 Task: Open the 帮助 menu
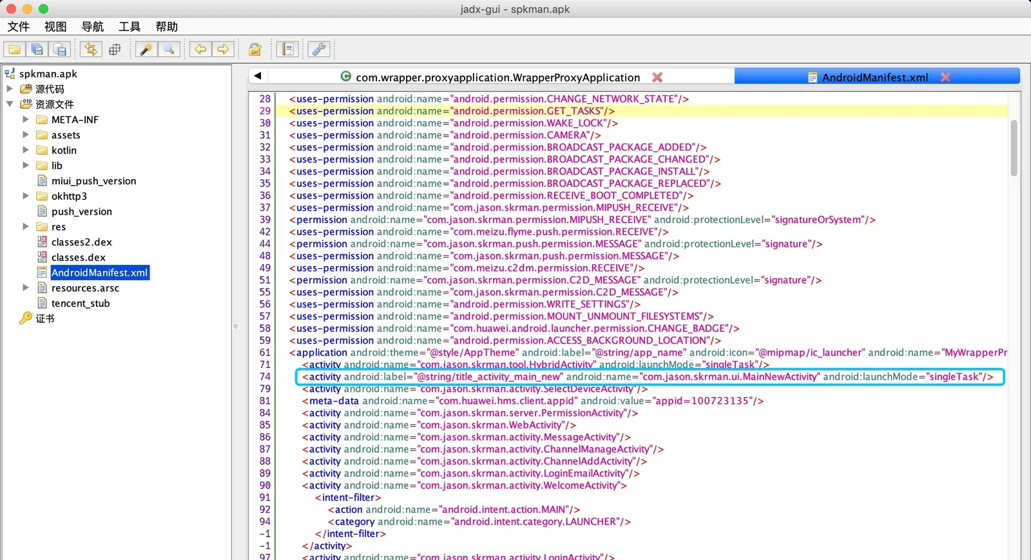tap(166, 26)
